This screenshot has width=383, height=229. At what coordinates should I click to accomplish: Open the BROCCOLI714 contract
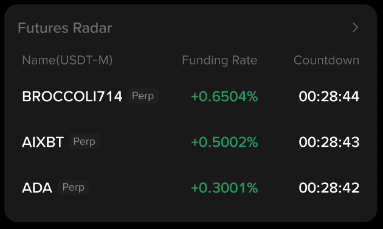pos(72,96)
